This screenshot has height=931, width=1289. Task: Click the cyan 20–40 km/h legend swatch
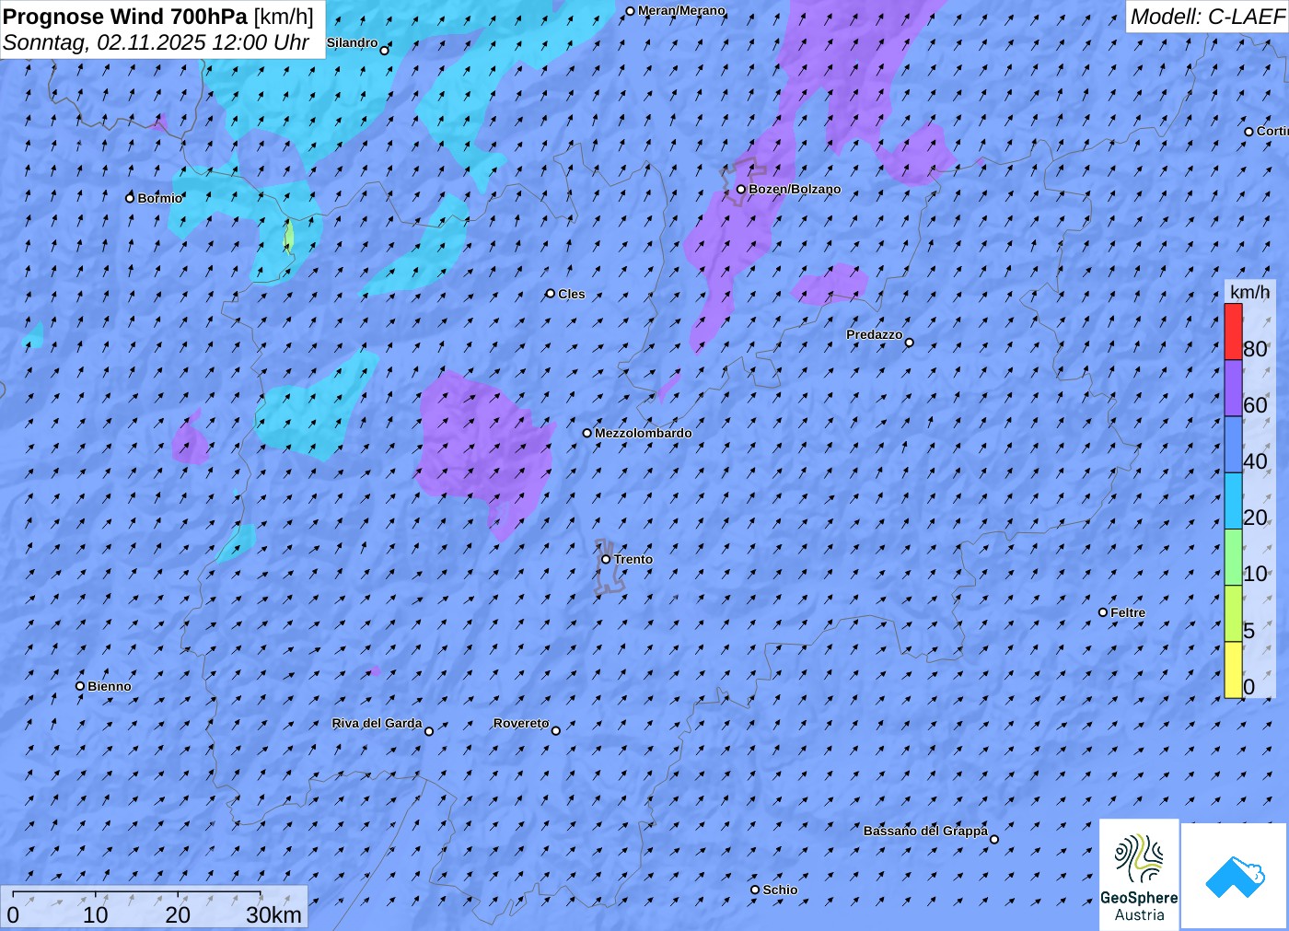1233,501
